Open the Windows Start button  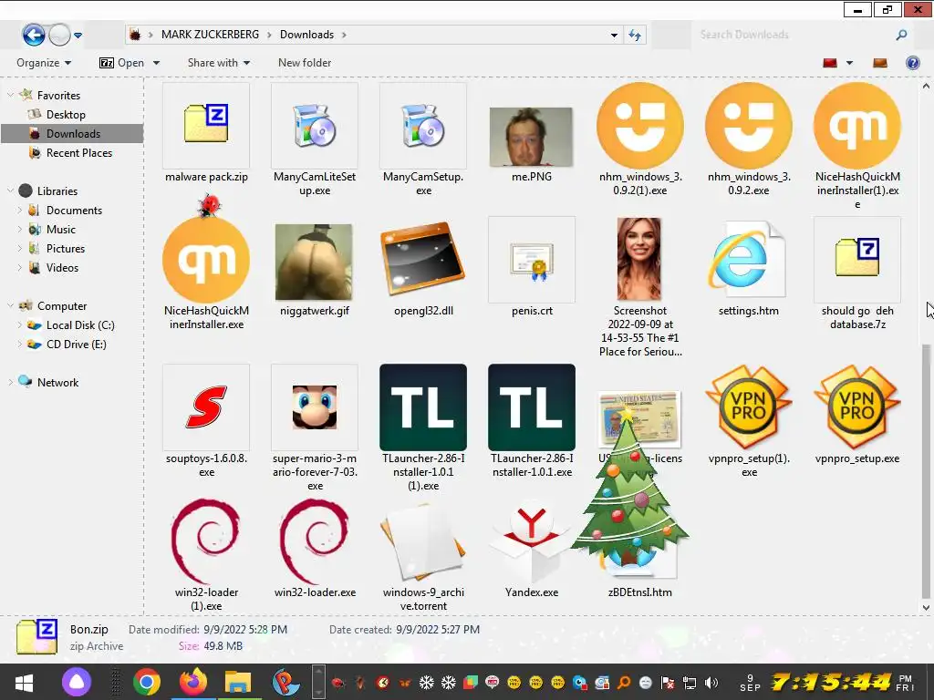click(24, 682)
